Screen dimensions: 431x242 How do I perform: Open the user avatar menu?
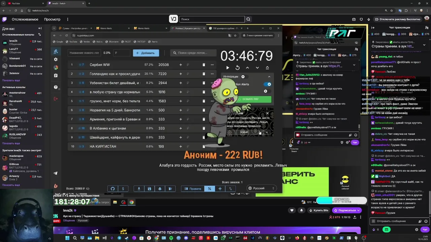point(426,19)
